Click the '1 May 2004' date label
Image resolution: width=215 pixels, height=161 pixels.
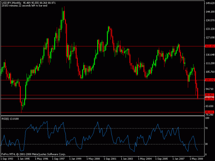click(145, 159)
